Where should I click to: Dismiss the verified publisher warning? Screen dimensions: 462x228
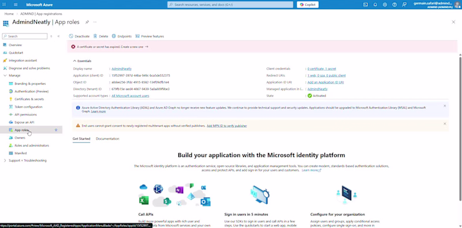(445, 124)
